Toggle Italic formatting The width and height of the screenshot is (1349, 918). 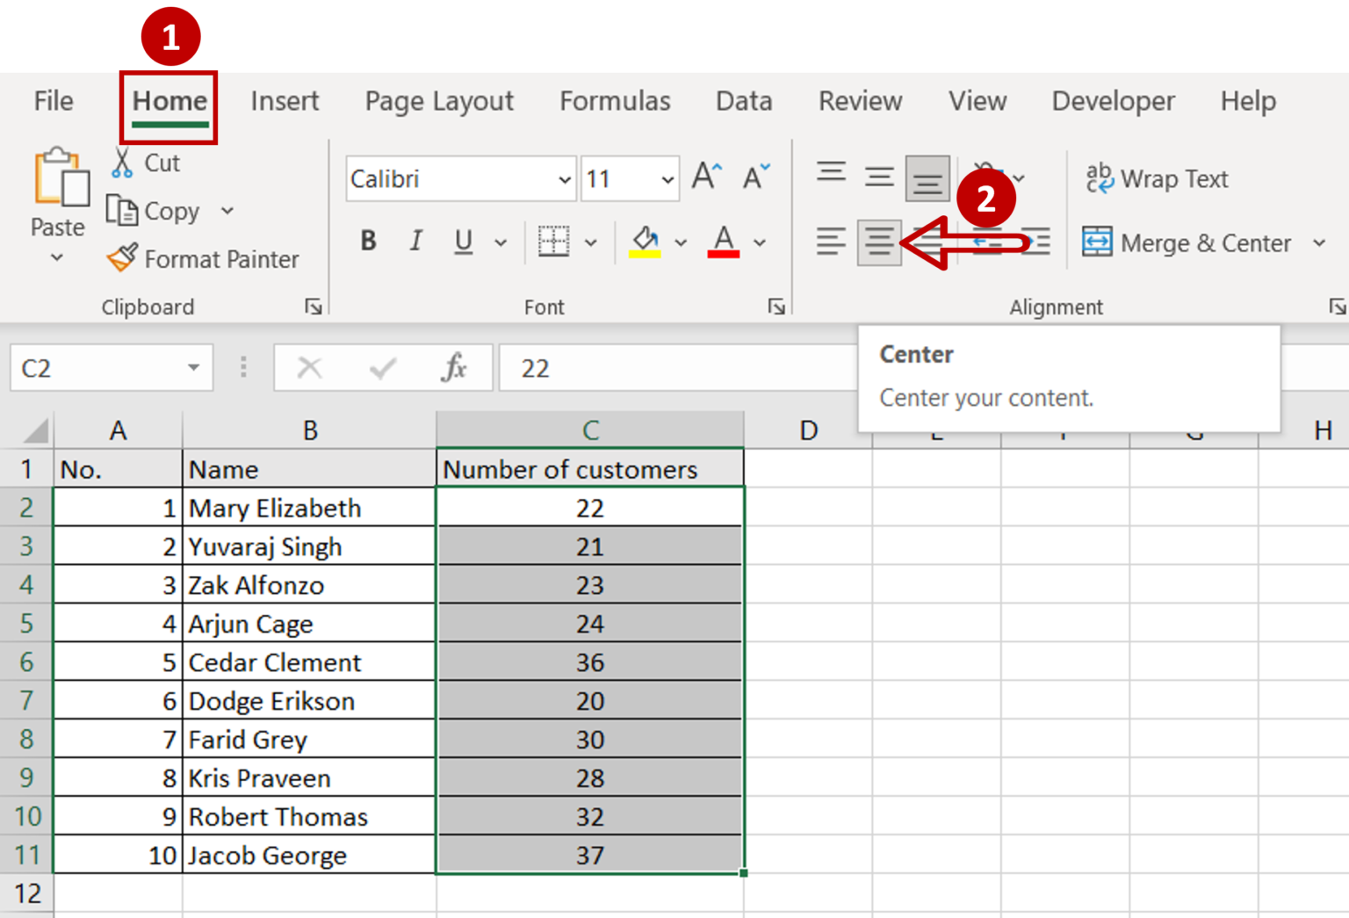415,242
